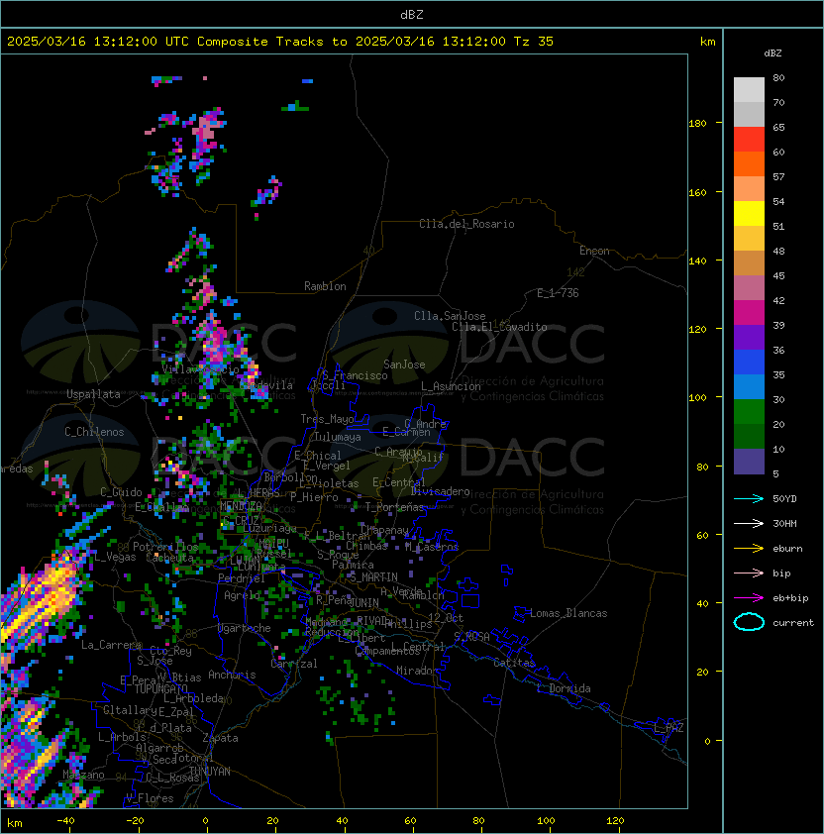
Task: Click the 'Carrizal' map label
Action: point(294,664)
